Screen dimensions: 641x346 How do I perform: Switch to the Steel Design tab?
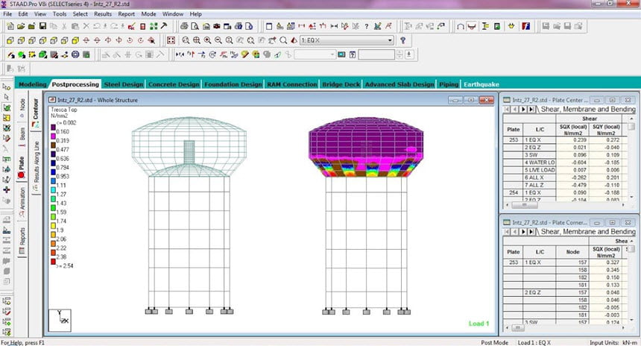(x=124, y=84)
